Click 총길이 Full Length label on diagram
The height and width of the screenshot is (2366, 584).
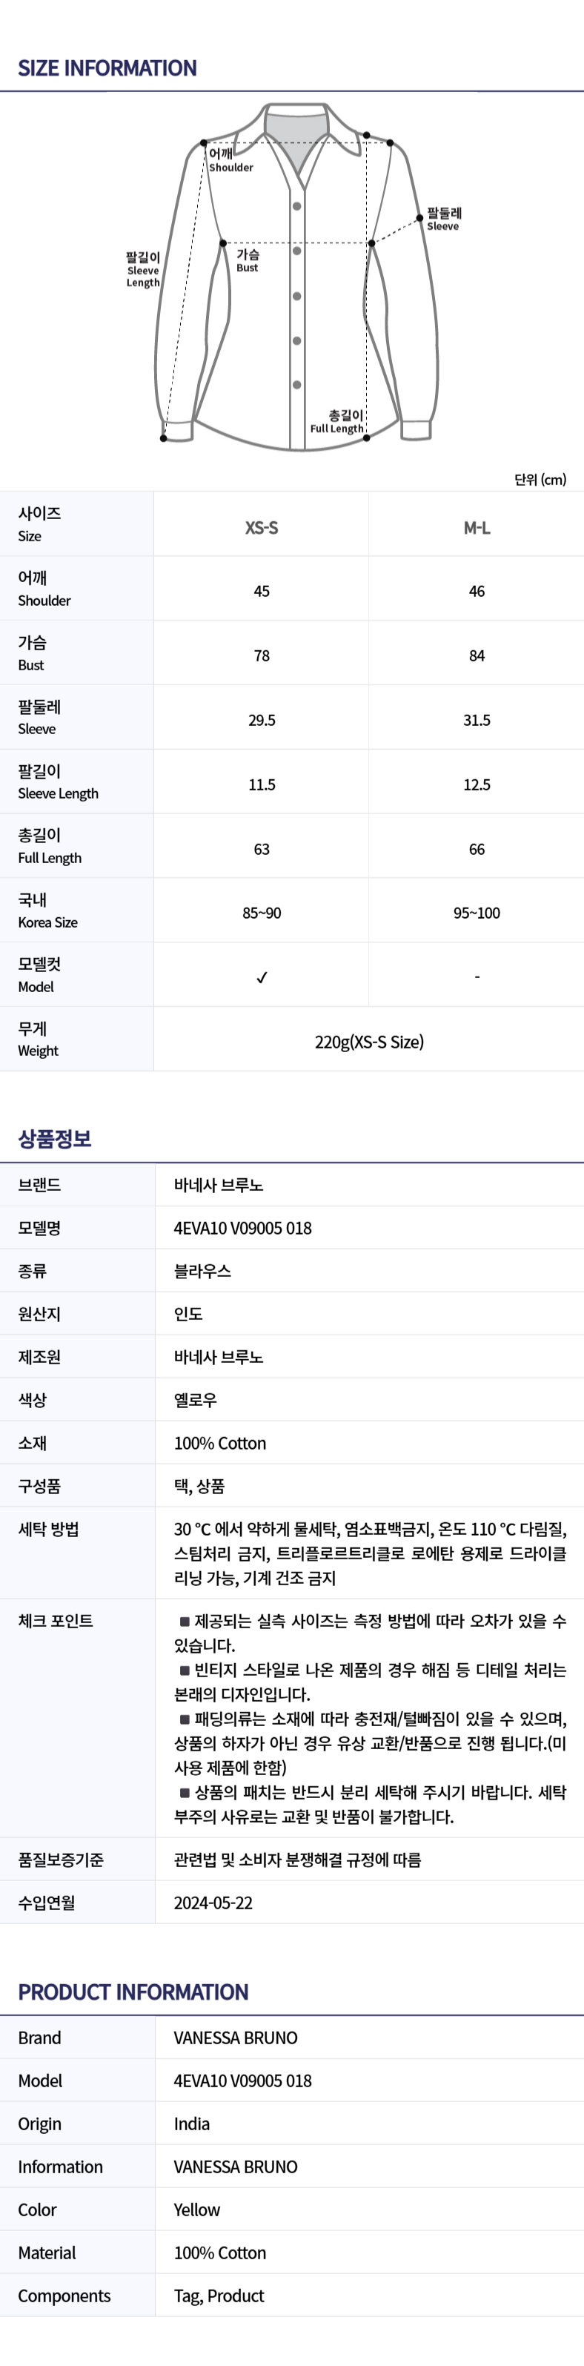click(337, 422)
